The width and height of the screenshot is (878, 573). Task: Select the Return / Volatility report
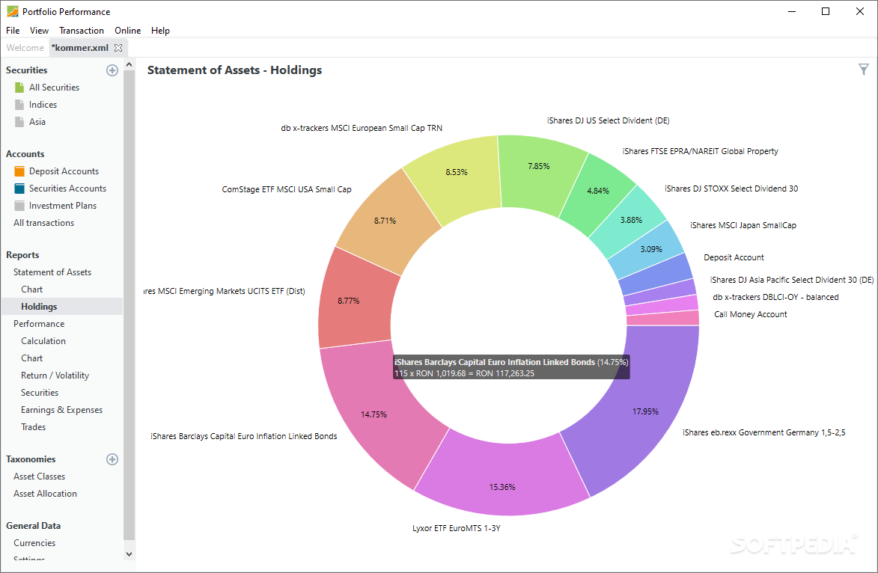(x=54, y=375)
